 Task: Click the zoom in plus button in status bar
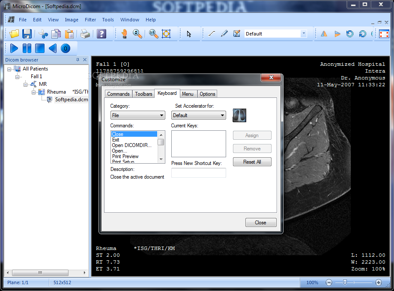(379, 282)
